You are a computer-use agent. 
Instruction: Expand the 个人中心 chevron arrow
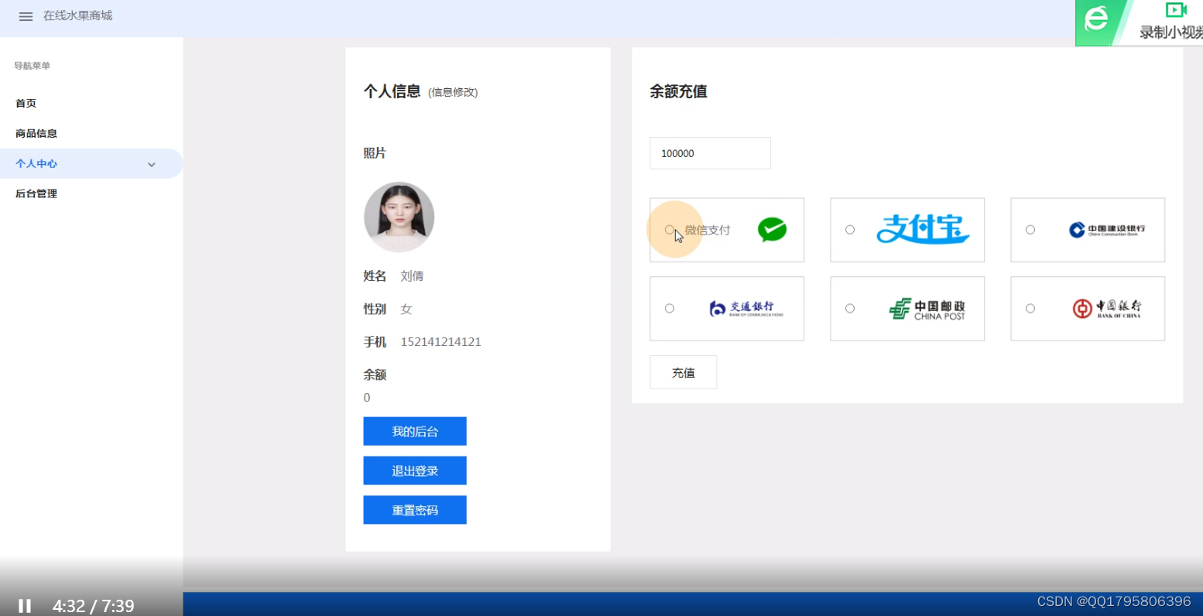[x=152, y=164]
